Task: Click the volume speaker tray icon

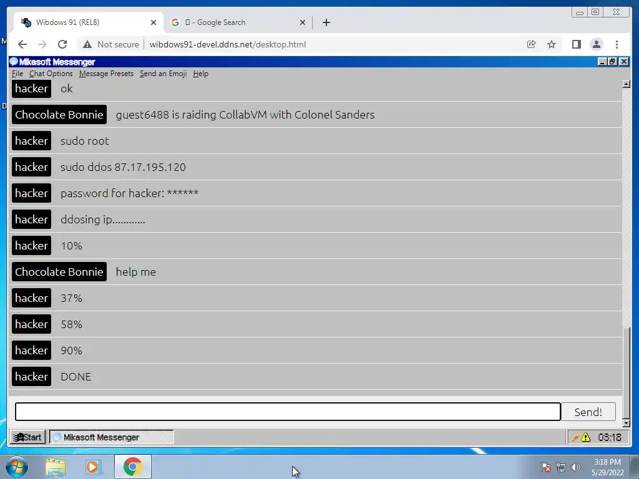Action: tap(576, 467)
